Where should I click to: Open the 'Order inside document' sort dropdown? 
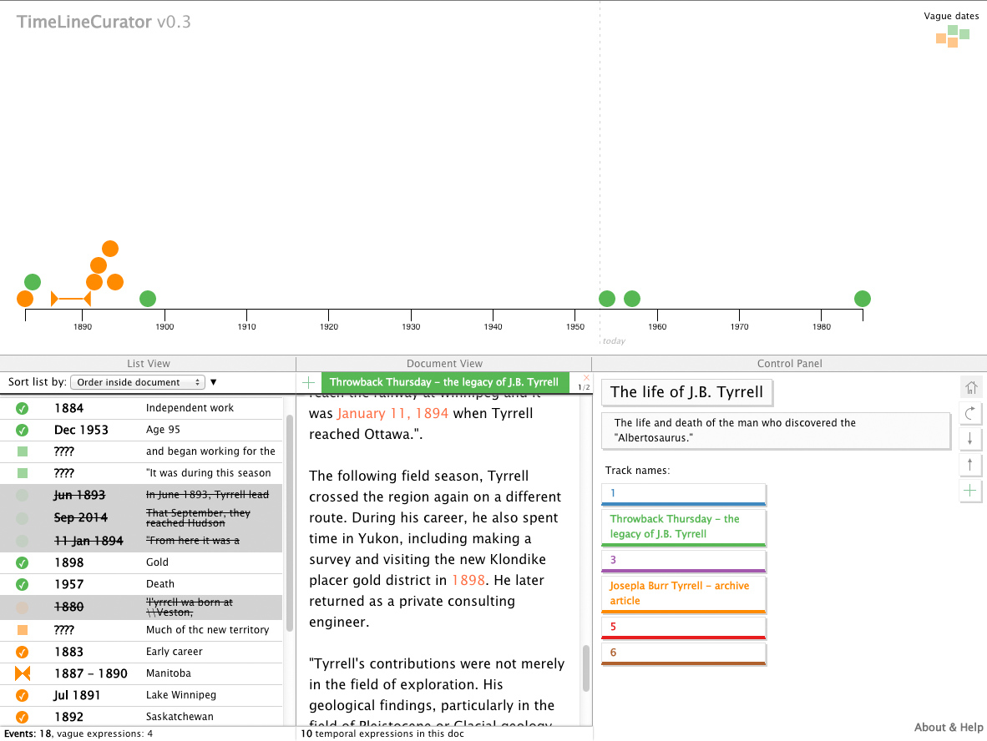point(138,382)
